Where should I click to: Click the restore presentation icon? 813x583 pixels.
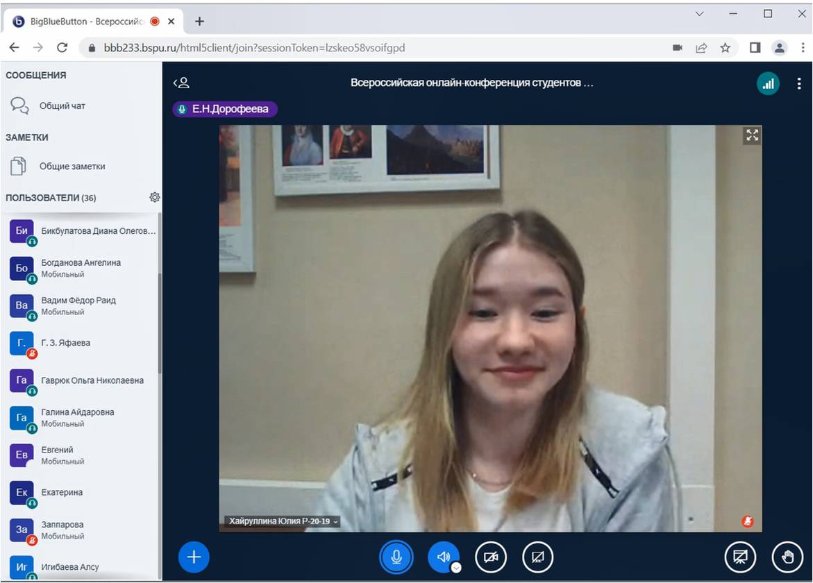tap(740, 557)
